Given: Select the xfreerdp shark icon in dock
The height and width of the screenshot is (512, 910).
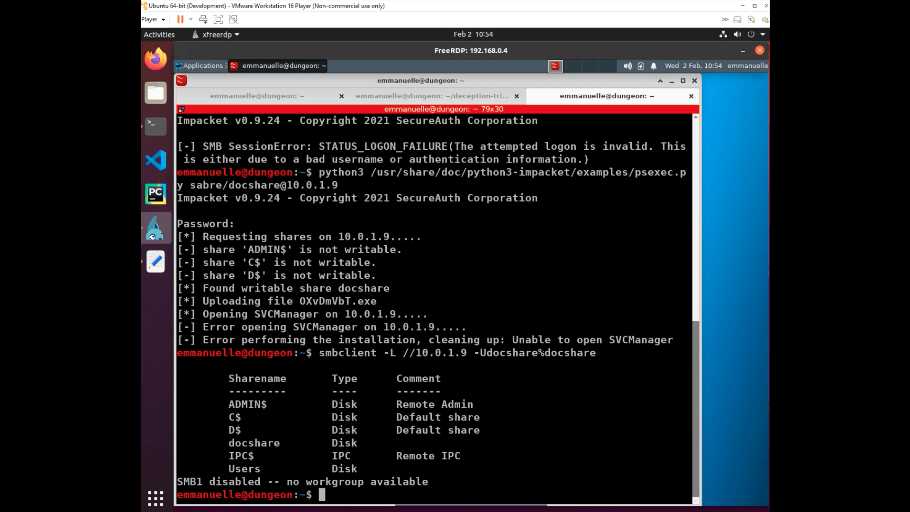Looking at the screenshot, I should tap(155, 228).
